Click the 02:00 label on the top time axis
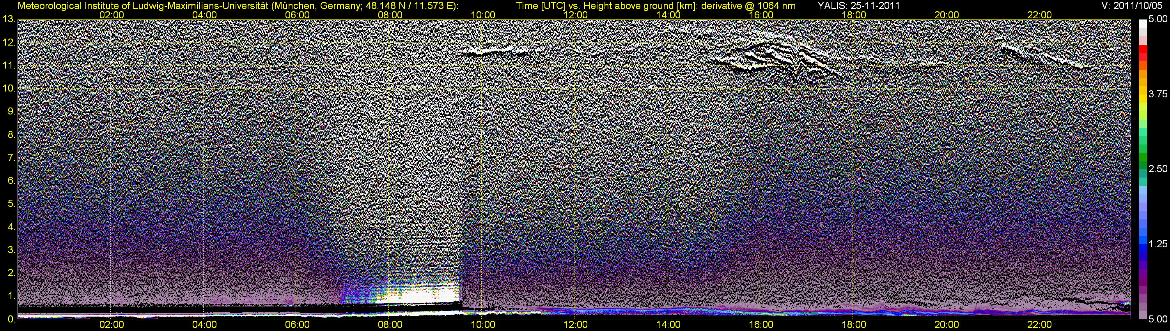 pos(112,15)
